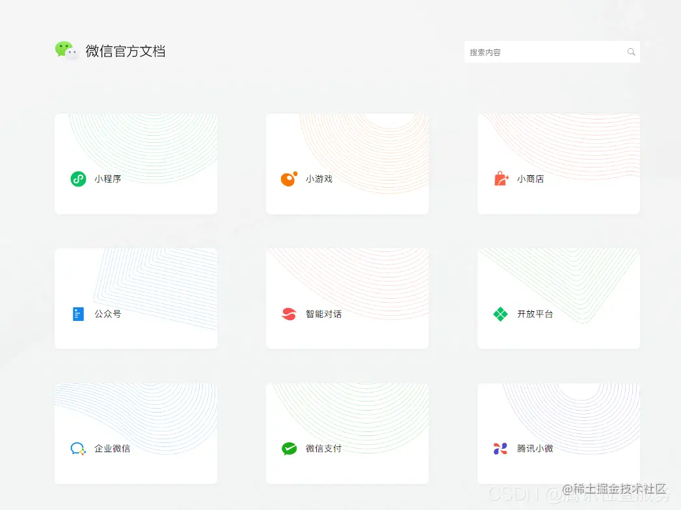
Task: Click the 企业微信 chat bubble icon
Action: [78, 448]
